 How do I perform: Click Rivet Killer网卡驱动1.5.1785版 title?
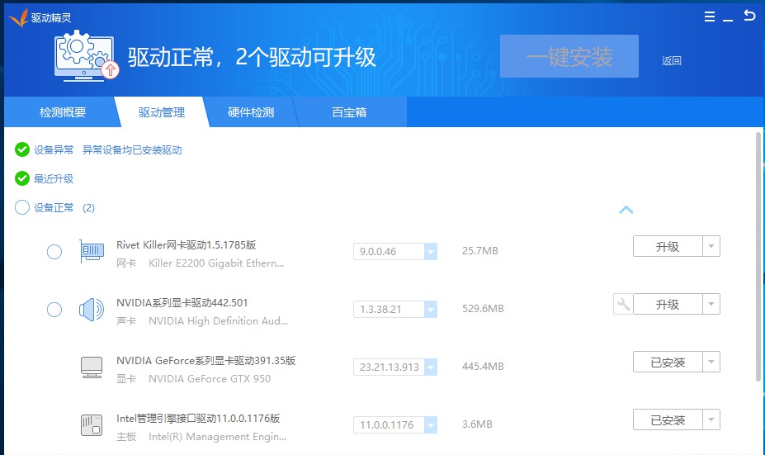pyautogui.click(x=186, y=245)
